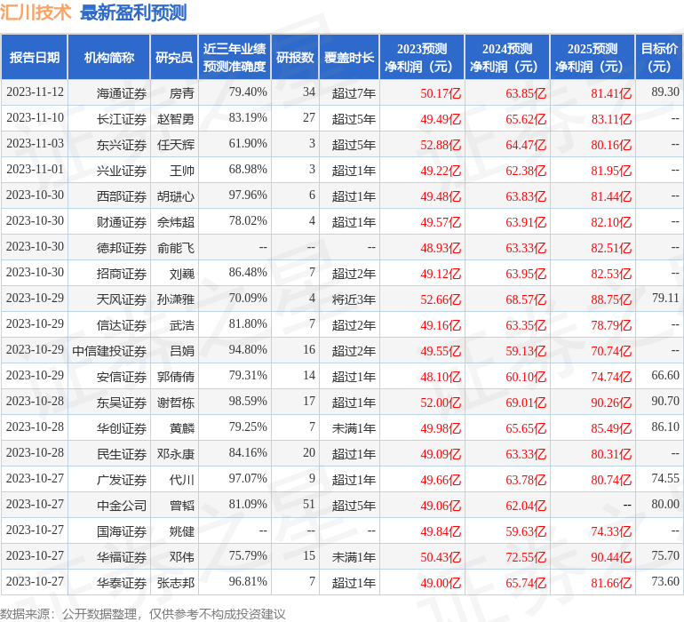Select the 2024预测净利润 column header
The width and height of the screenshot is (684, 622).
tap(507, 58)
